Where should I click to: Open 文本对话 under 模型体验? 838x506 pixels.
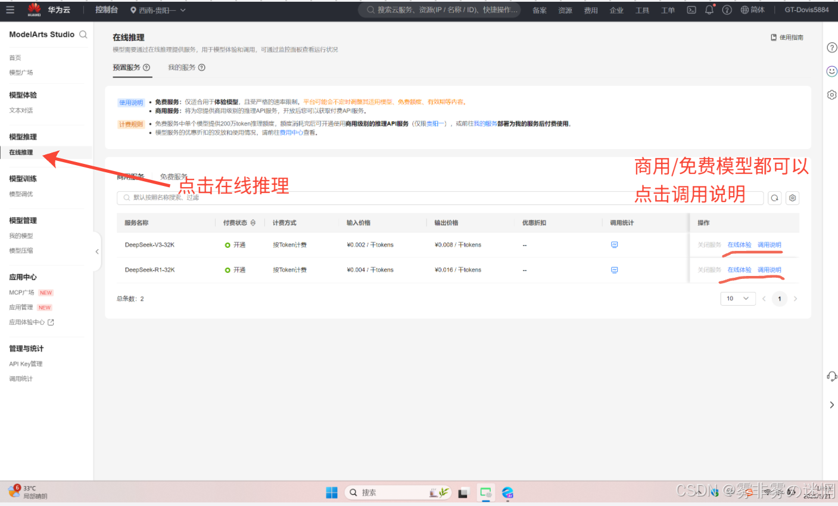(x=21, y=110)
